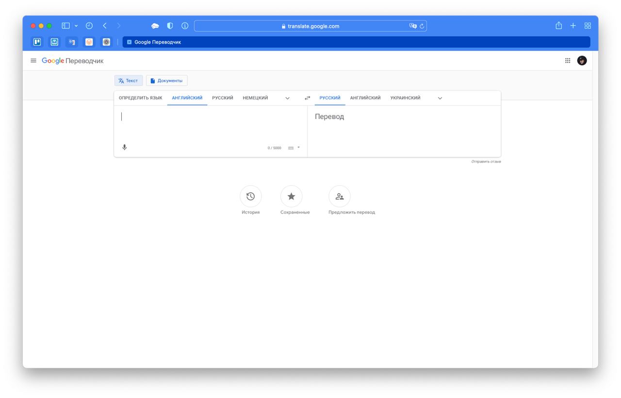The width and height of the screenshot is (621, 398).
Task: Select Английский as target language
Action: [x=365, y=98]
